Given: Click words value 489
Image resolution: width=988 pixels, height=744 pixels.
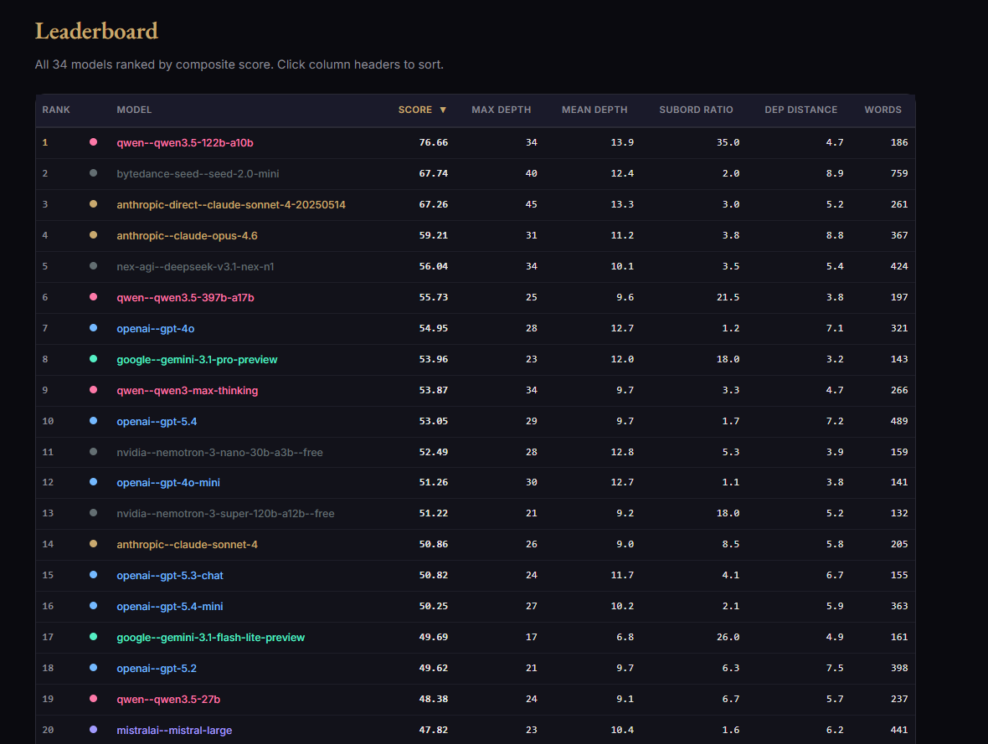Looking at the screenshot, I should [899, 421].
